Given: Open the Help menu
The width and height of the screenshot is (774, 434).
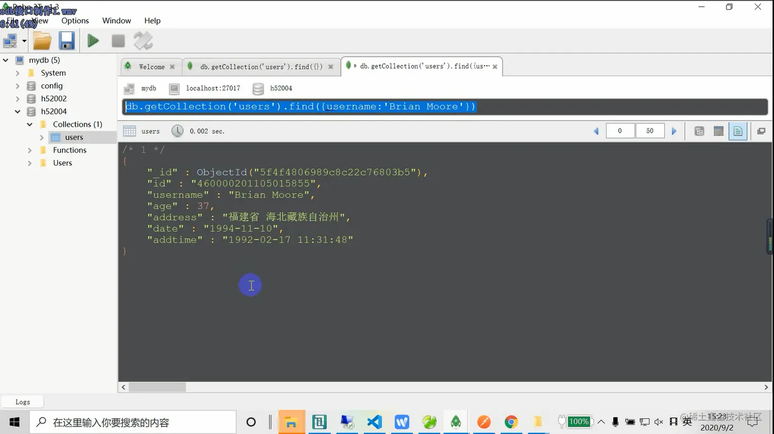Looking at the screenshot, I should pos(153,20).
